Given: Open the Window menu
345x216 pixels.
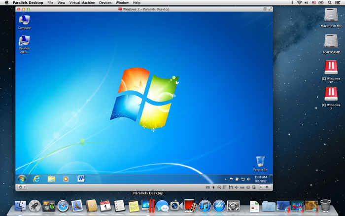Looking at the screenshot, I should tap(122, 2).
